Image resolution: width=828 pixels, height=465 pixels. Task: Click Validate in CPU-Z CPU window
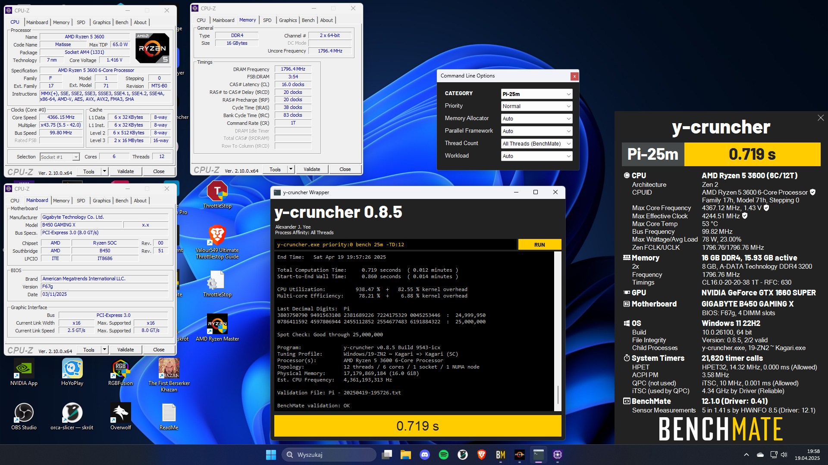pos(125,171)
